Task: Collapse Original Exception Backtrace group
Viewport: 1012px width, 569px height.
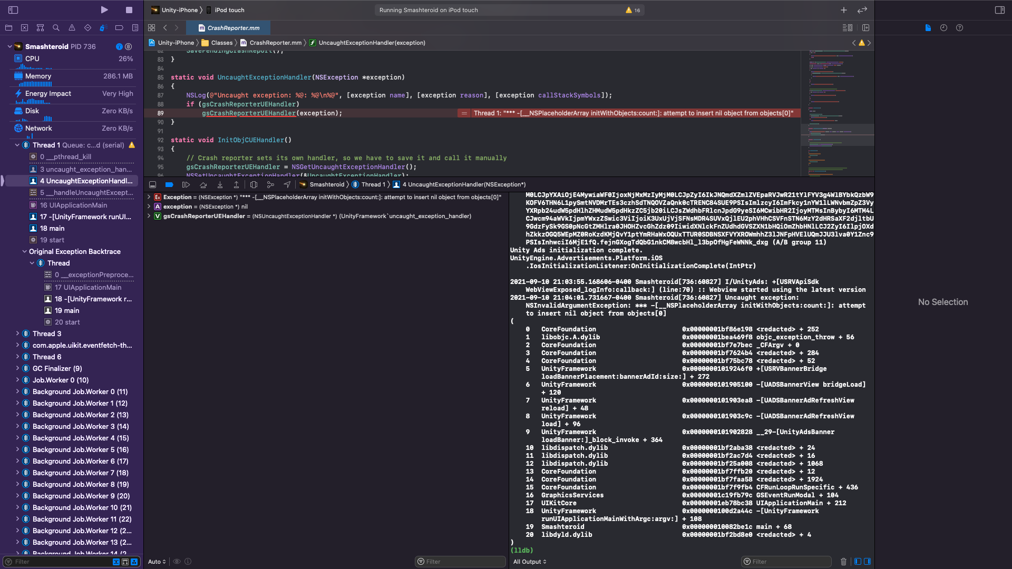Action: click(x=24, y=252)
